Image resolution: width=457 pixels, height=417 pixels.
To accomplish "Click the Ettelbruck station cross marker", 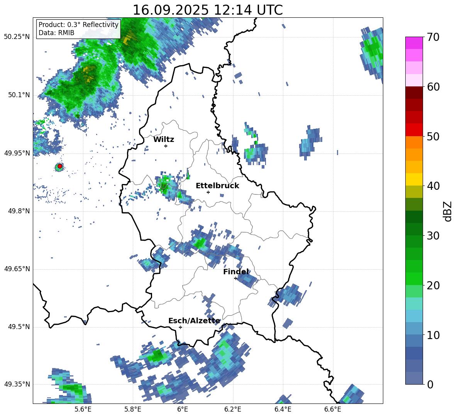I will pyautogui.click(x=208, y=192).
